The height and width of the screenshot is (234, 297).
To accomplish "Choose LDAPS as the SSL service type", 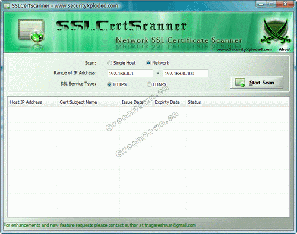I will pos(149,84).
